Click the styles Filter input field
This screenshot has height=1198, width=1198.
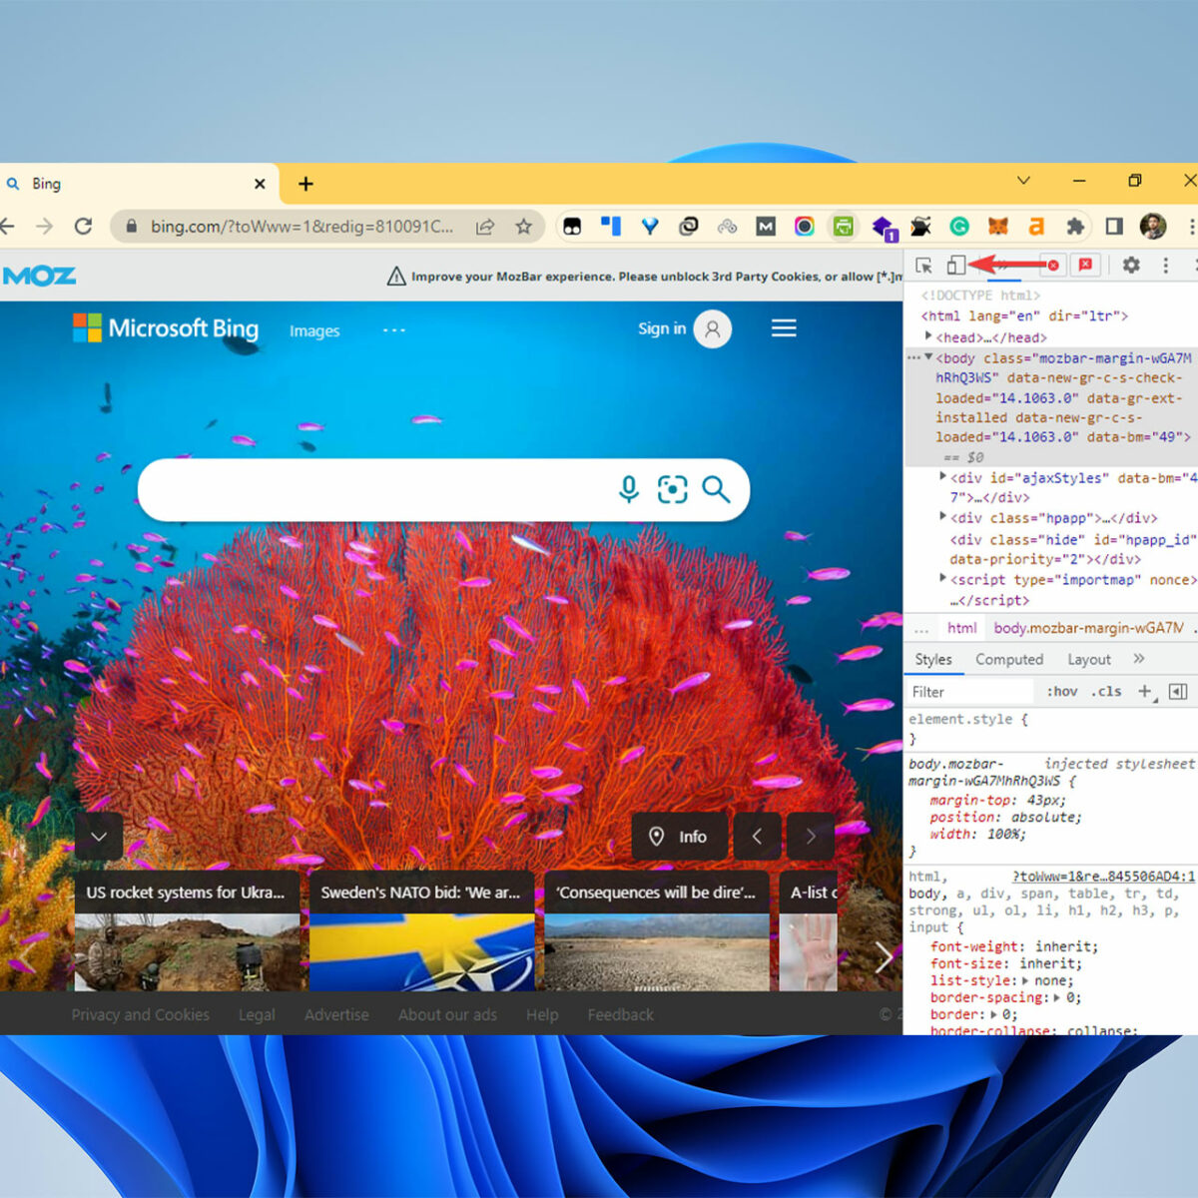point(969,692)
